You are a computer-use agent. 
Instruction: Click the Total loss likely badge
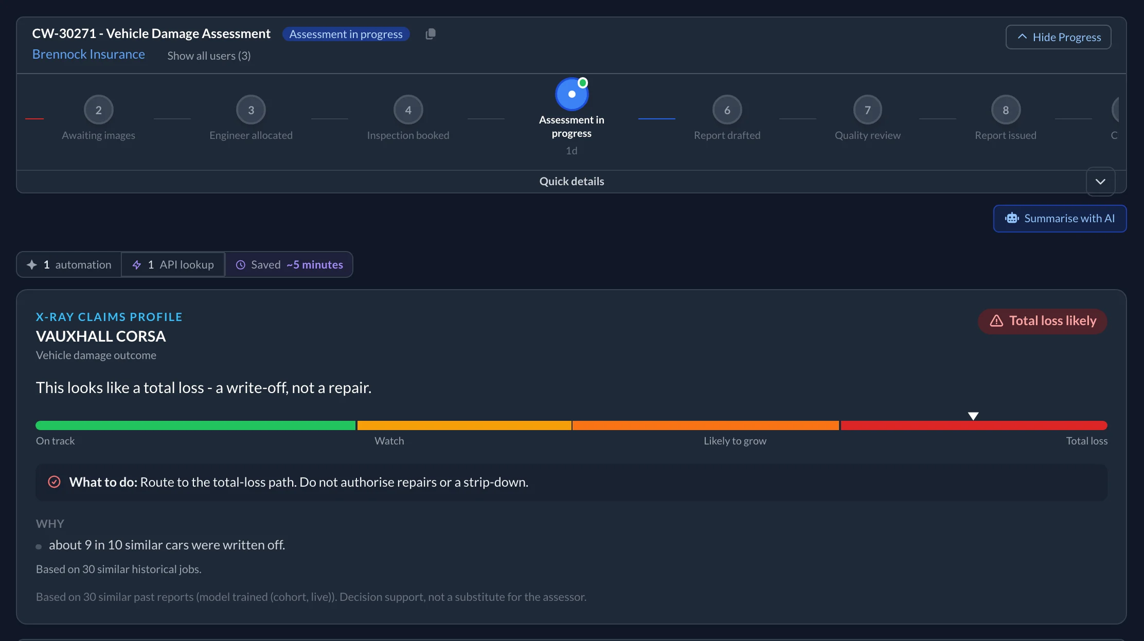[x=1042, y=321]
